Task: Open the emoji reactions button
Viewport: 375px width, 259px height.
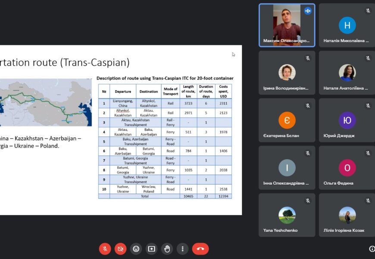Action: pos(136,249)
